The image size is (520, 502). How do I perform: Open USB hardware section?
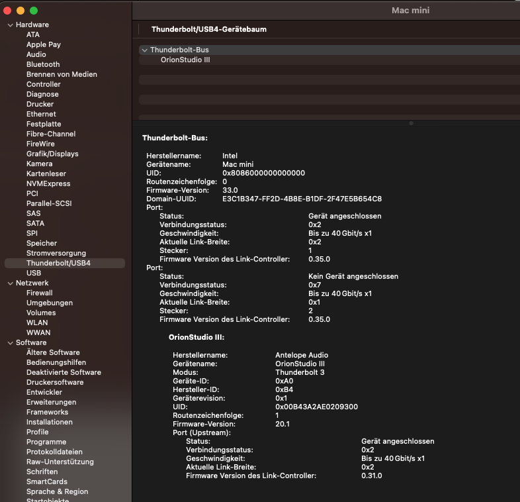[34, 273]
